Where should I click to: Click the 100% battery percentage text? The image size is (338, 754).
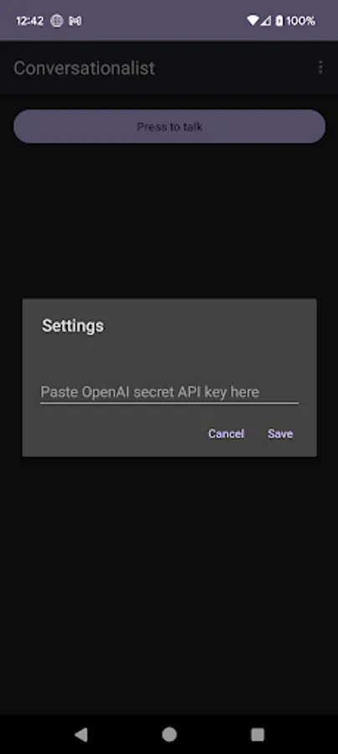[300, 21]
